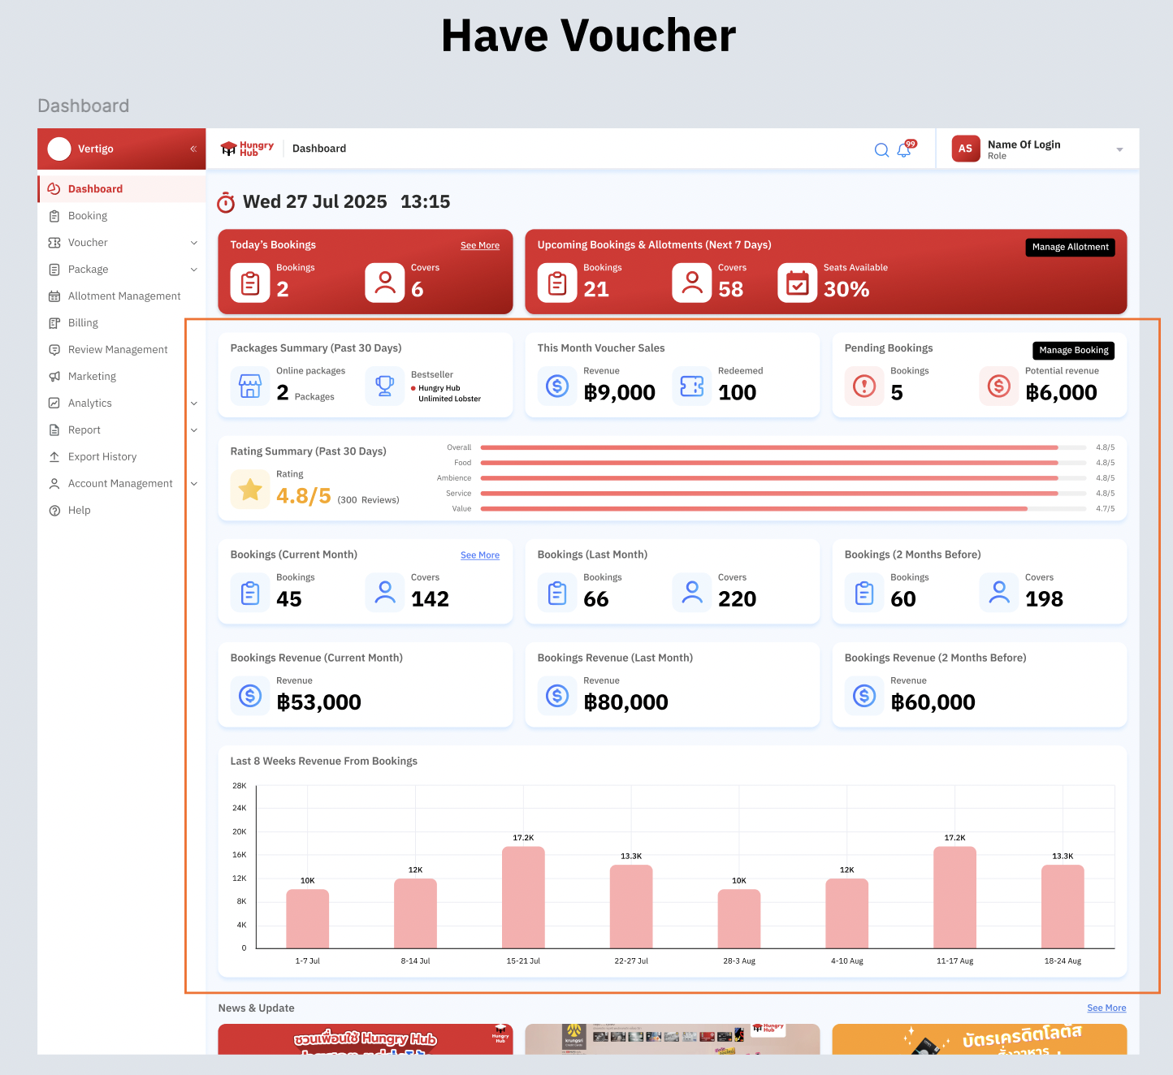Click the Billing icon in sidebar
Viewport: 1173px width, 1075px height.
54,323
